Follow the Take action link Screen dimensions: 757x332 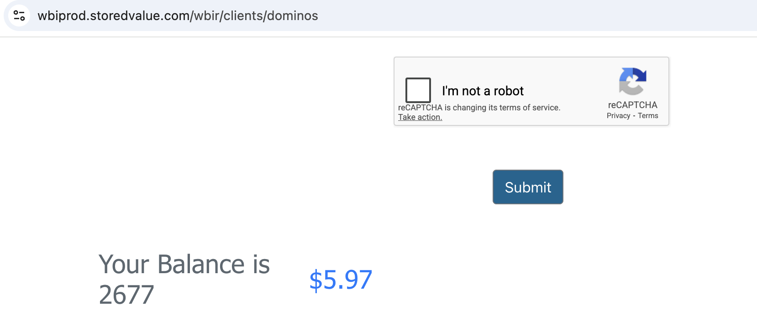click(420, 117)
